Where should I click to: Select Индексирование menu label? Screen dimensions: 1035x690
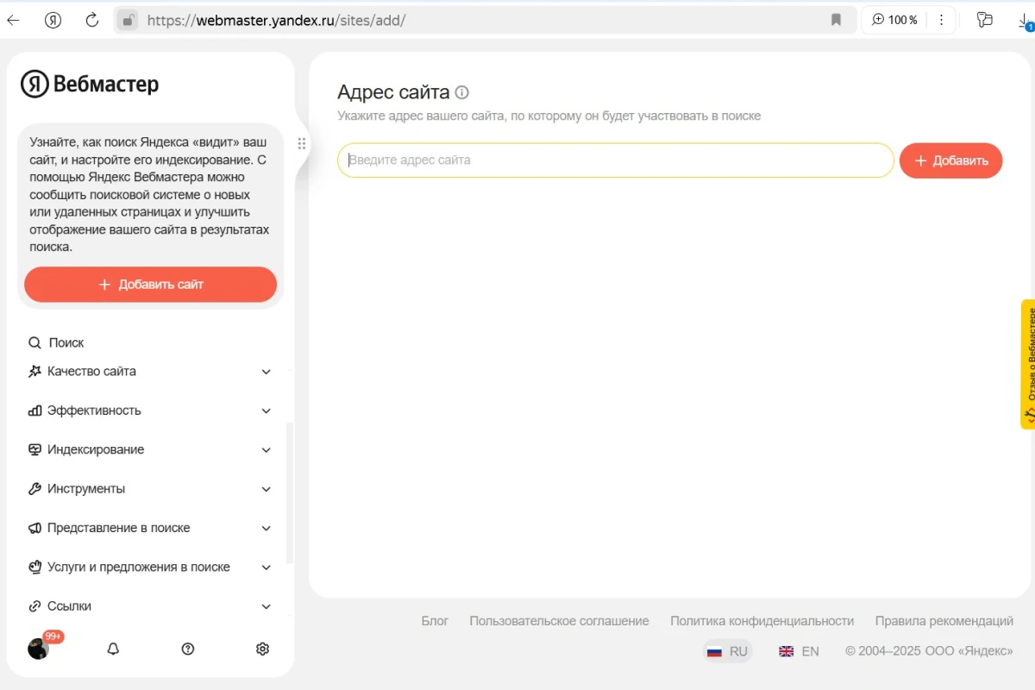pos(96,449)
